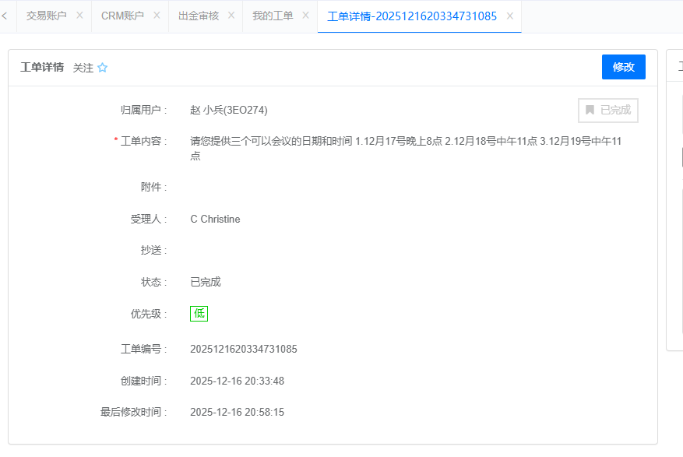The image size is (683, 457).
Task: Click the 最后修改时间 field label
Action: click(133, 412)
